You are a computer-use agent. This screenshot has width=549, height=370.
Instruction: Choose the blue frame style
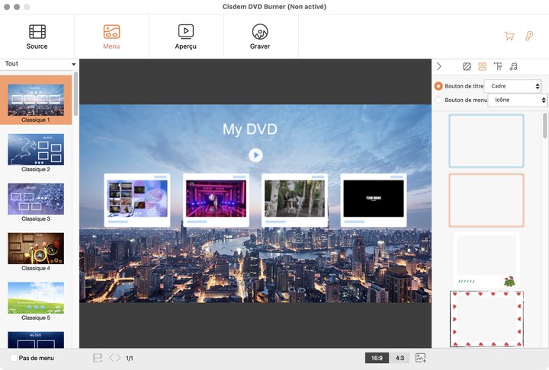(x=486, y=141)
